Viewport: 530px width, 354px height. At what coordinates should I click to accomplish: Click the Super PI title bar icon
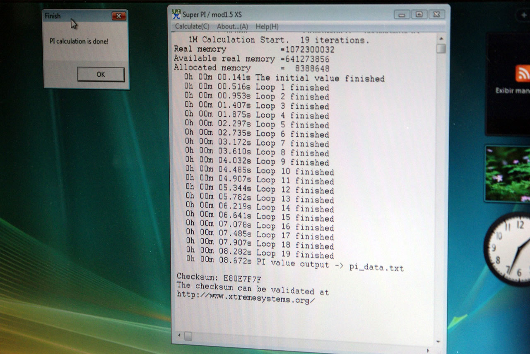176,14
